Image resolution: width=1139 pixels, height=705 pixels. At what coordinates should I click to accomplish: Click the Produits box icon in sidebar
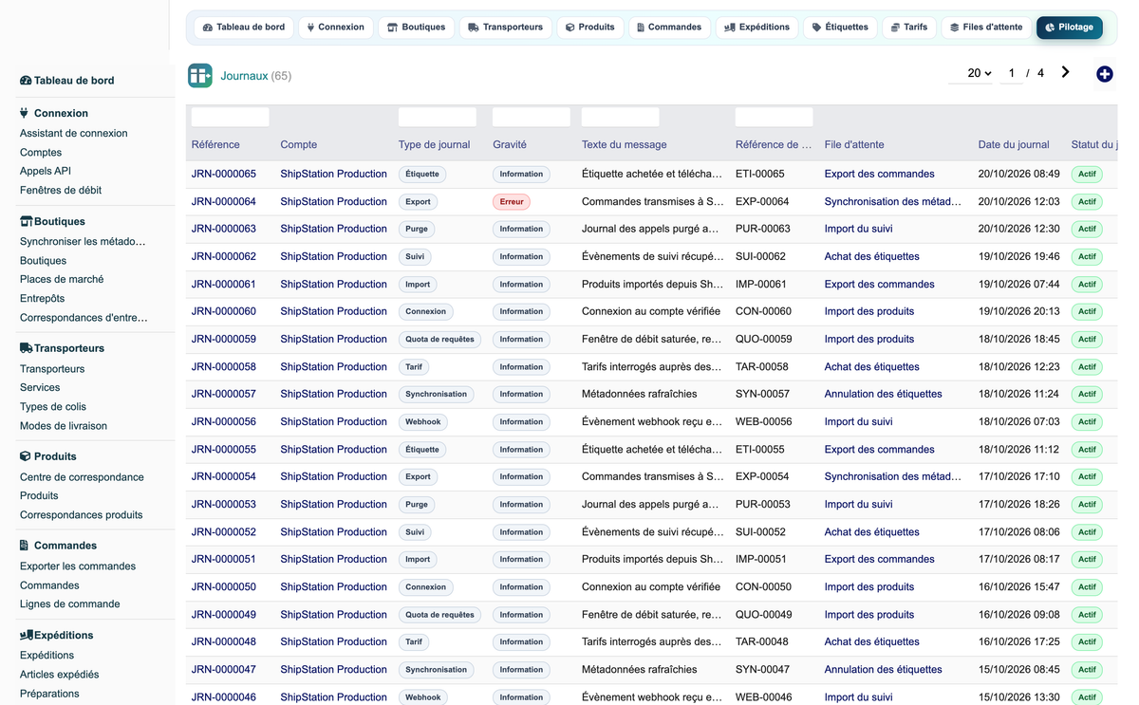26,456
